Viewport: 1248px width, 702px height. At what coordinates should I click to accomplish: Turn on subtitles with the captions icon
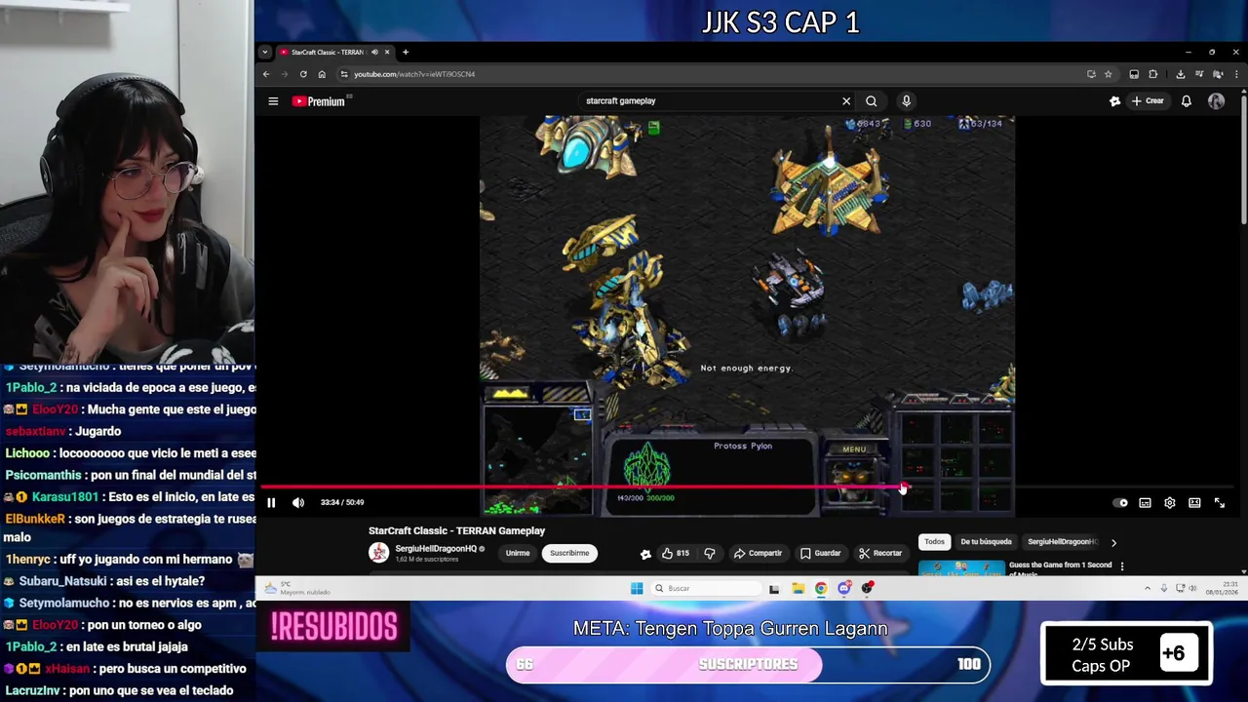pos(1146,503)
